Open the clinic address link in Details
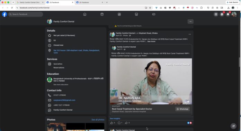This screenshot has width=241, height=131. [x=77, y=52]
